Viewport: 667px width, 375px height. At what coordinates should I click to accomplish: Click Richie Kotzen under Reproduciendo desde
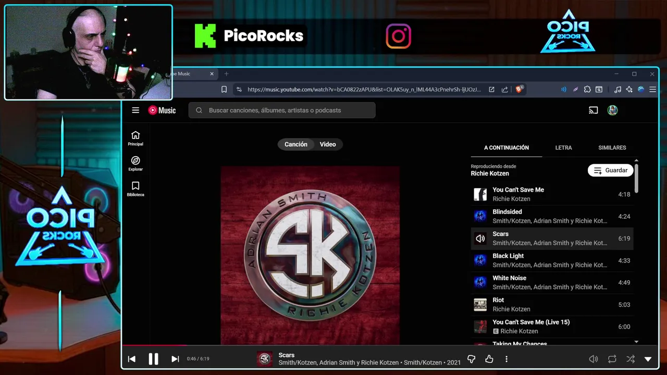(x=490, y=173)
